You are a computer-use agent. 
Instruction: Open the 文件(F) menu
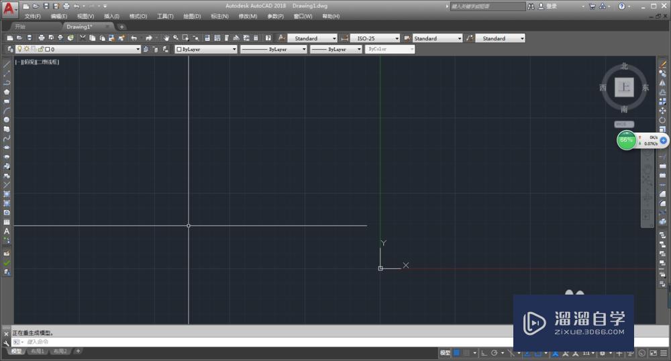coord(32,16)
